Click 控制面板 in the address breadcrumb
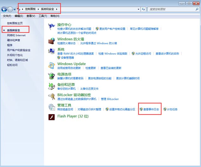The height and width of the screenshot is (167, 201). point(30,9)
